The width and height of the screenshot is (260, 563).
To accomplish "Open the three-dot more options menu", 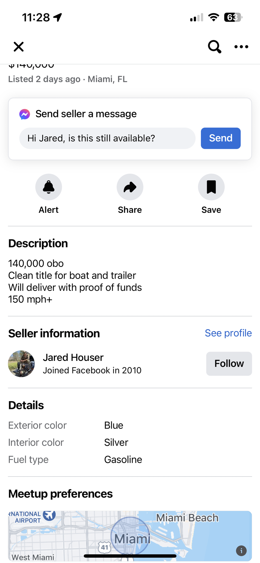I will coord(241,47).
